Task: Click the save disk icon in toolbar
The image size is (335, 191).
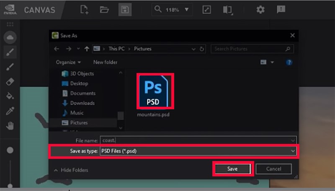Action: tap(125, 10)
